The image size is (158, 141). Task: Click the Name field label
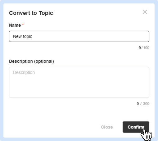[x=15, y=25]
